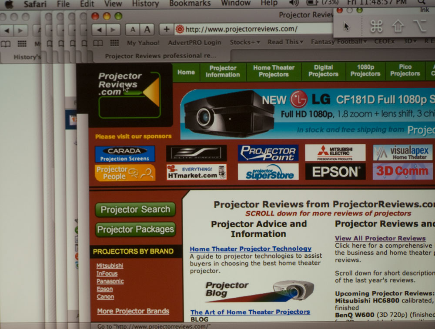Open the Elite Screens sponsor logo
The width and height of the screenshot is (435, 329).
pos(197,153)
